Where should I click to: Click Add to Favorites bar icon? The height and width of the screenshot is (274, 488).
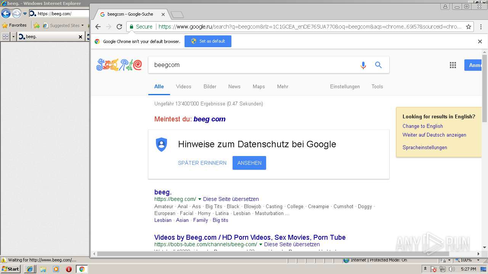click(x=37, y=25)
